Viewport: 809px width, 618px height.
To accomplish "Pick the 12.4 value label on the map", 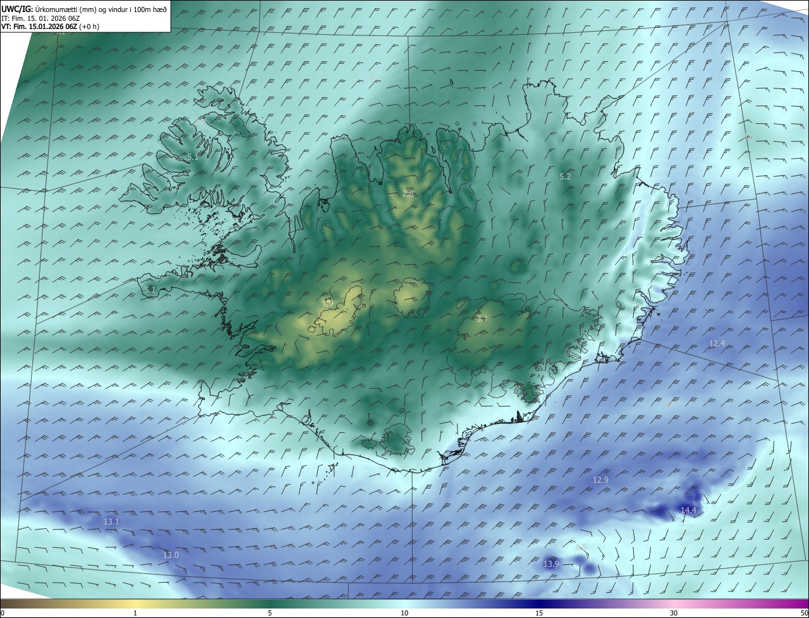I will click(717, 343).
